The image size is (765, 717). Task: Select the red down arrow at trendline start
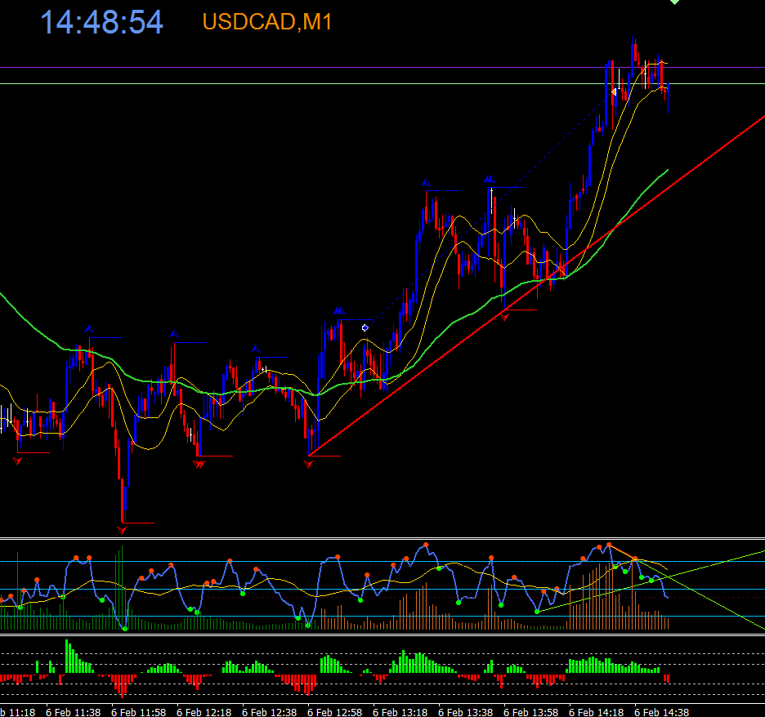[x=308, y=464]
